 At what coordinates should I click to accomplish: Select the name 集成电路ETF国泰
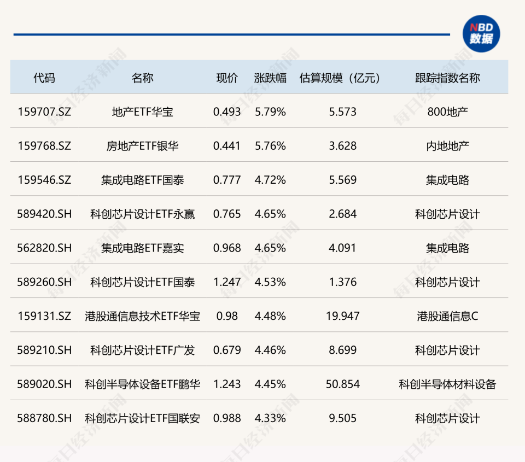point(142,180)
